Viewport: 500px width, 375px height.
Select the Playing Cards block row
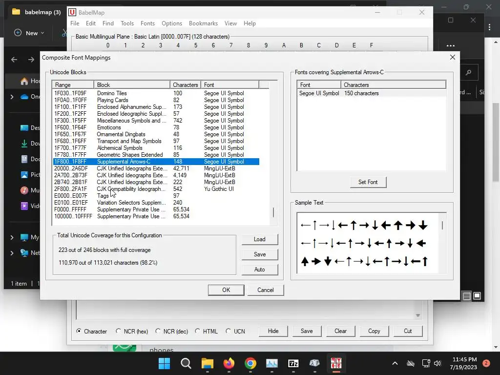point(156,100)
